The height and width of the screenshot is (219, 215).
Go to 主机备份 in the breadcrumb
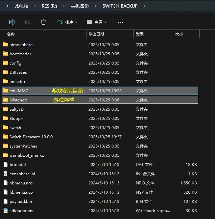pyautogui.click(x=80, y=6)
